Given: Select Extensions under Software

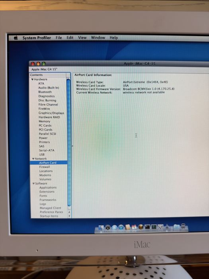Looking at the screenshot, I should [x=47, y=192].
